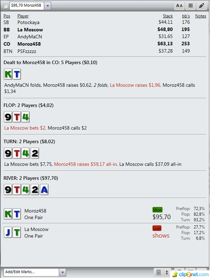Image resolution: width=210 pixels, height=278 pixels.
Task: Click the bb's column header
Action: pos(186,16)
